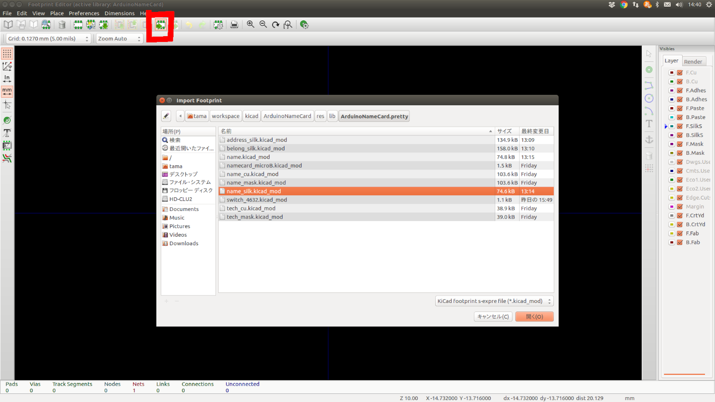Toggle F.CrtYd layer visibility checkbox
Image resolution: width=715 pixels, height=402 pixels.
[x=680, y=216]
